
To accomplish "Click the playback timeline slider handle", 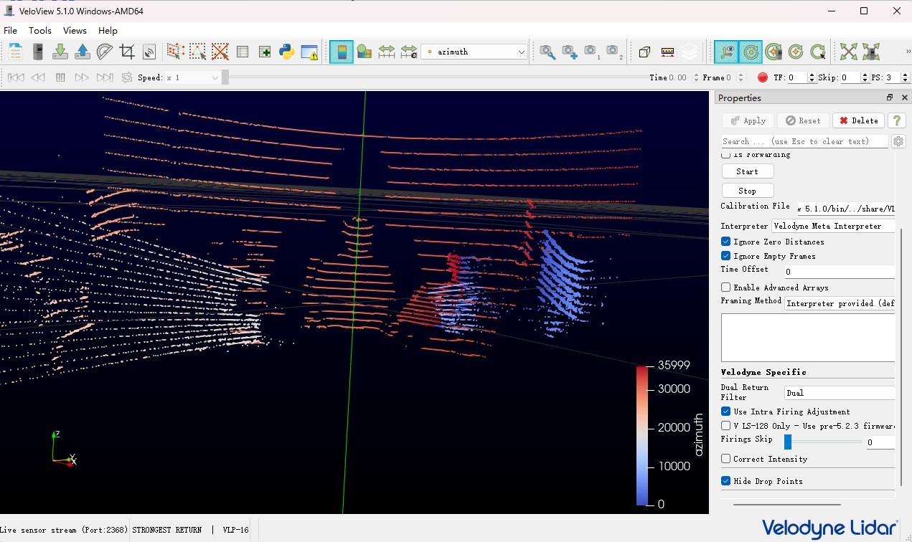I will (x=225, y=77).
